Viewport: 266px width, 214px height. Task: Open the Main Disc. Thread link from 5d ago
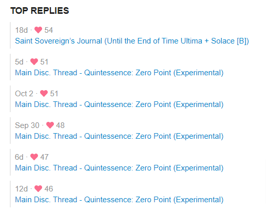point(119,73)
